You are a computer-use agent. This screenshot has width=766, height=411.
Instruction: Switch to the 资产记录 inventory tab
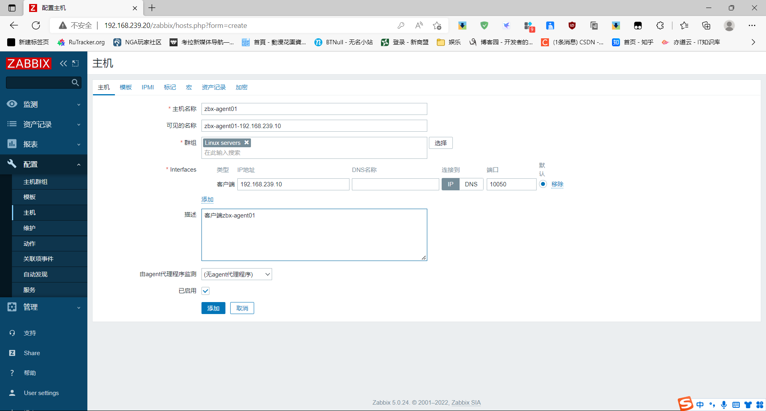point(213,87)
